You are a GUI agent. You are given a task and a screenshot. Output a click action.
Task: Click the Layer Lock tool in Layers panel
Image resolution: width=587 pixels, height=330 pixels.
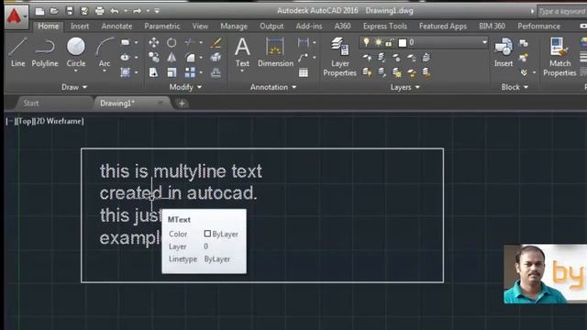coord(412,57)
